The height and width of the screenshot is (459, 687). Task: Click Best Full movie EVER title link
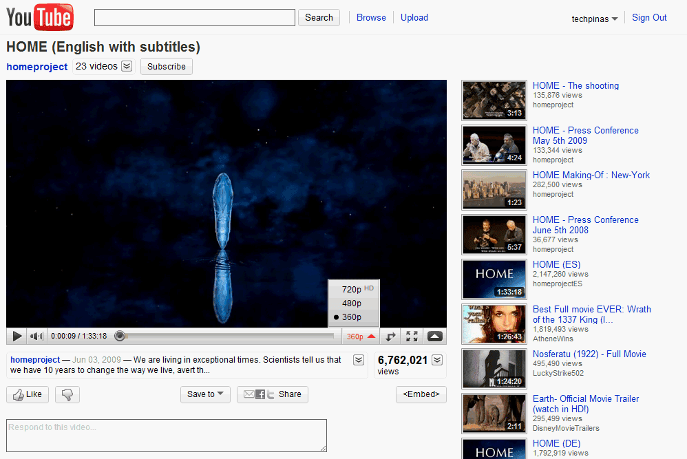coord(592,314)
